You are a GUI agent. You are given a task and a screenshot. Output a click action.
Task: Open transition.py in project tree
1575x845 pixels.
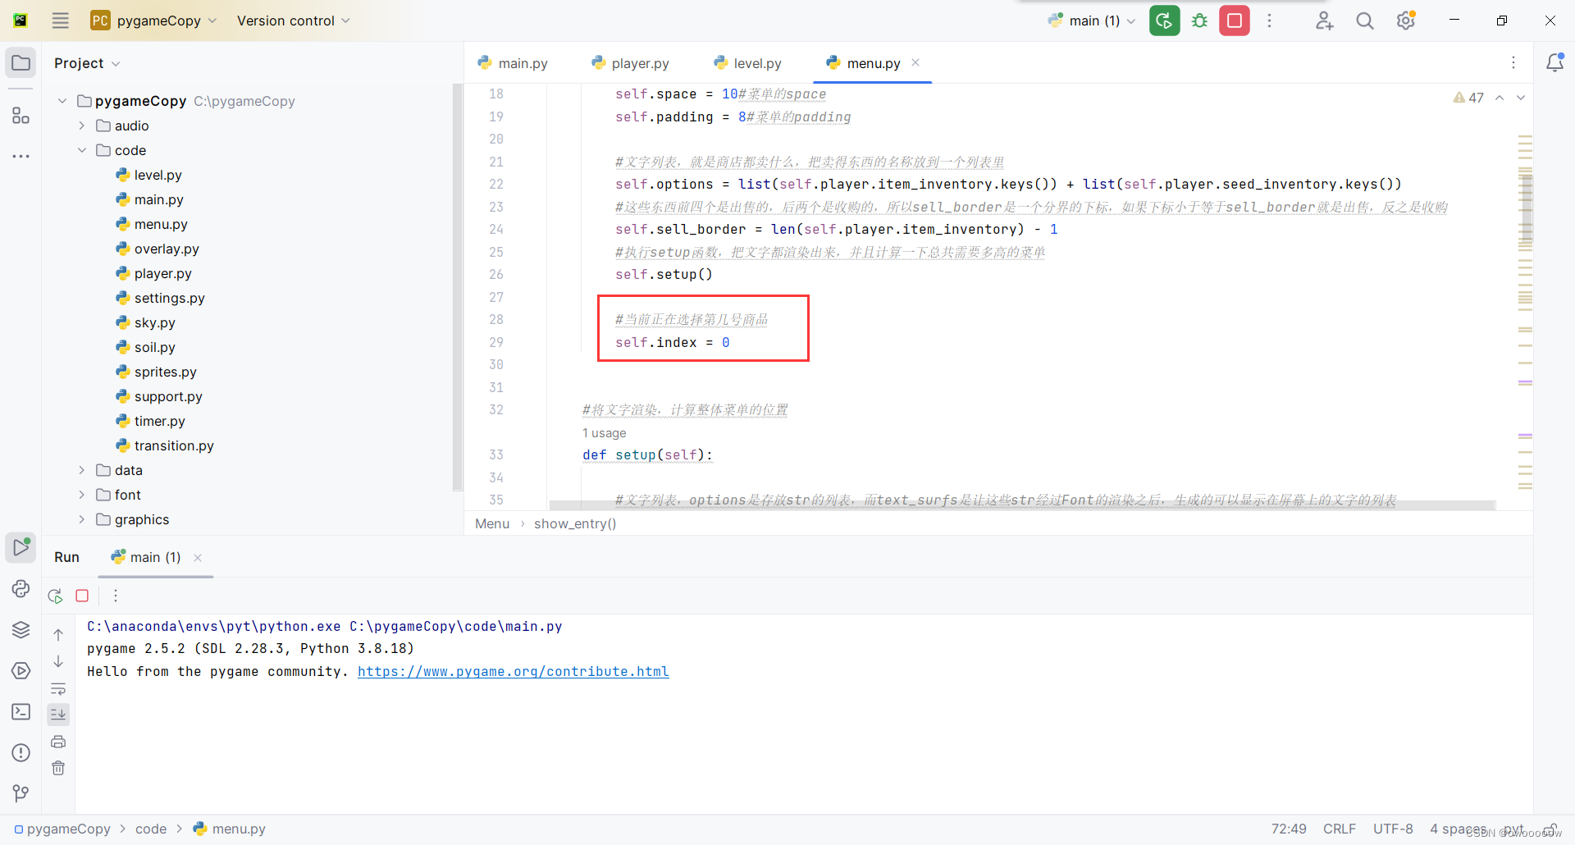click(174, 445)
